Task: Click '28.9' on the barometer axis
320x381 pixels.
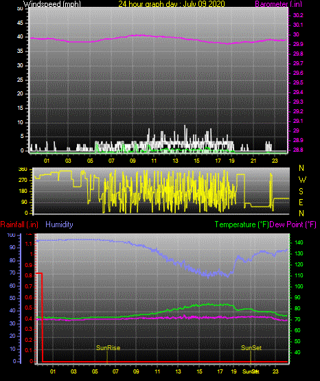Action: coord(298,140)
